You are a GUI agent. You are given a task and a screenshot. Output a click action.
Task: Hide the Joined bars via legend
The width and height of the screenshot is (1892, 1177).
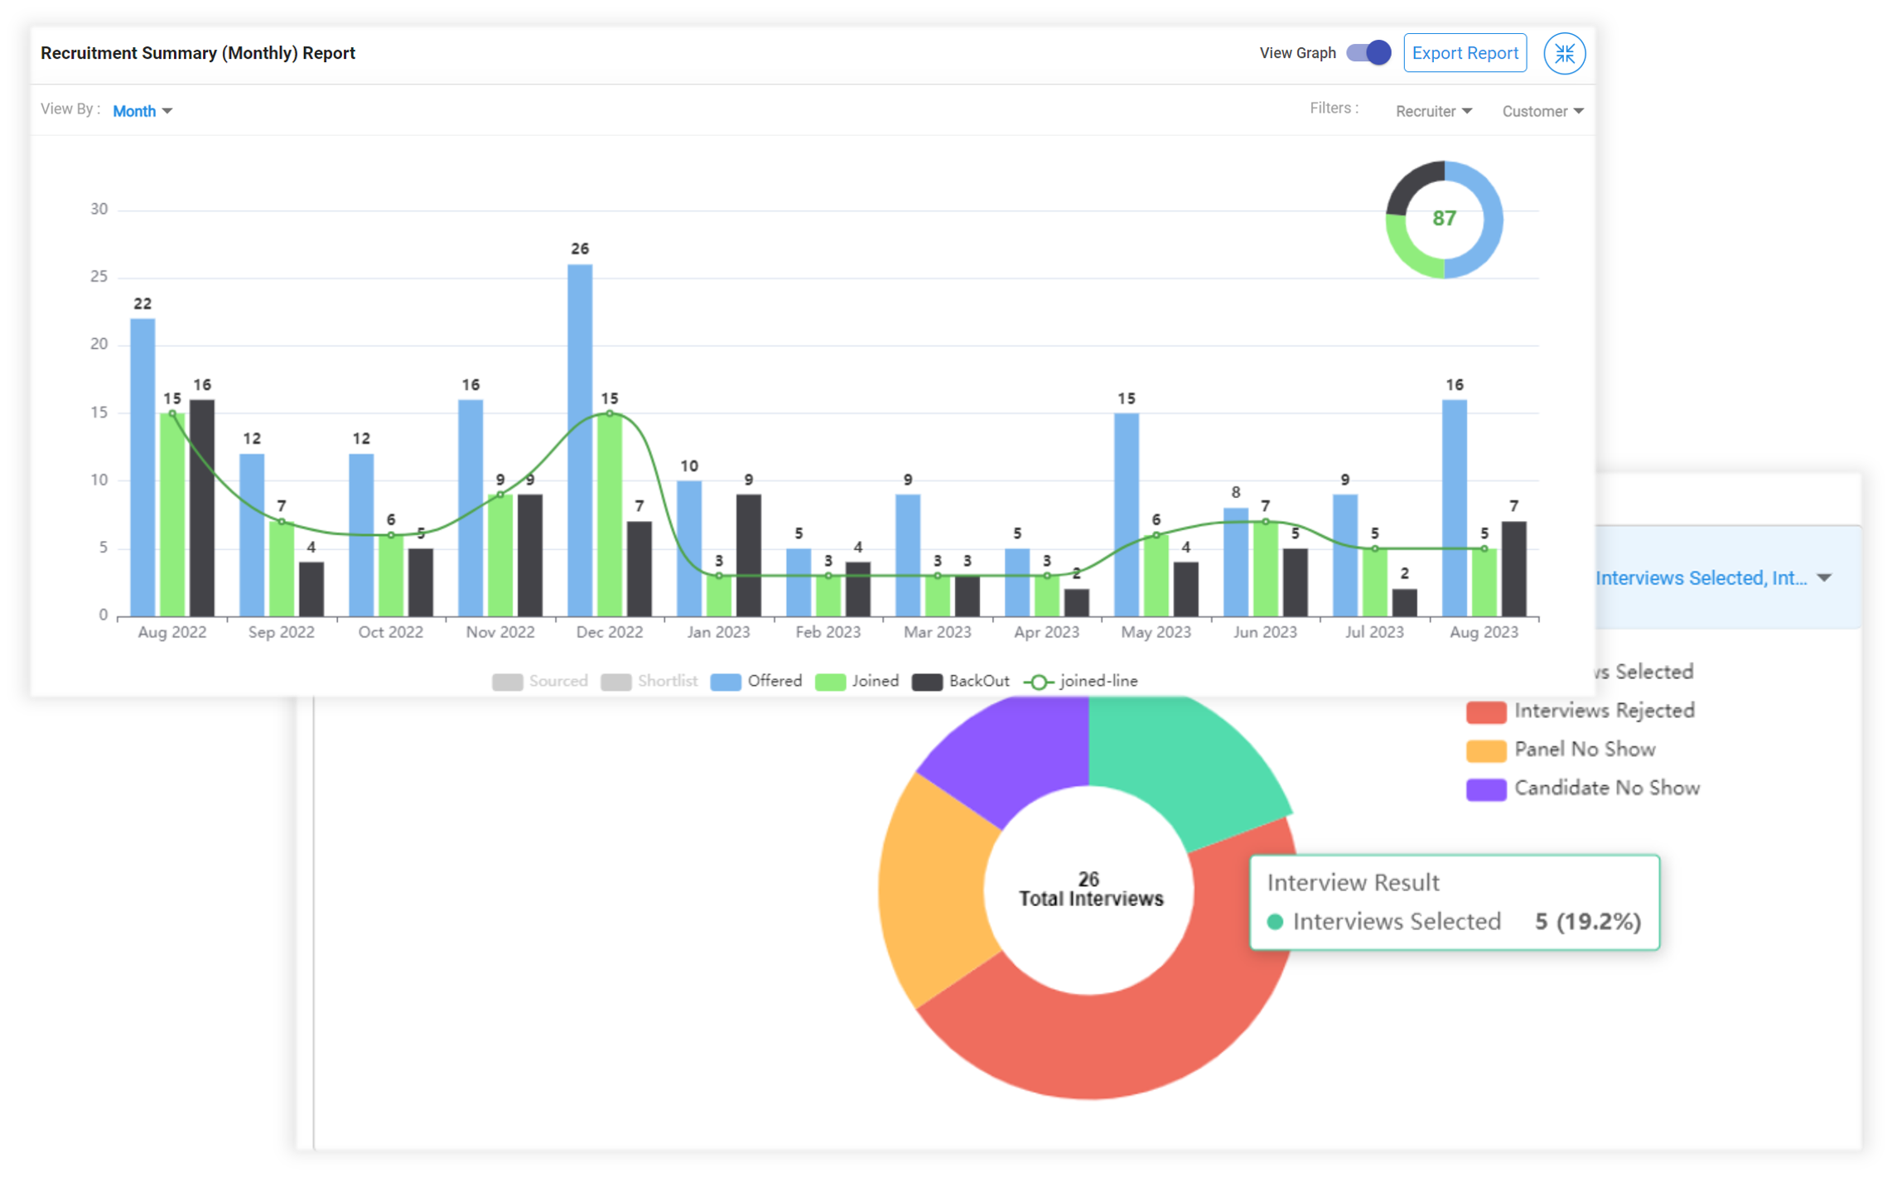857,681
